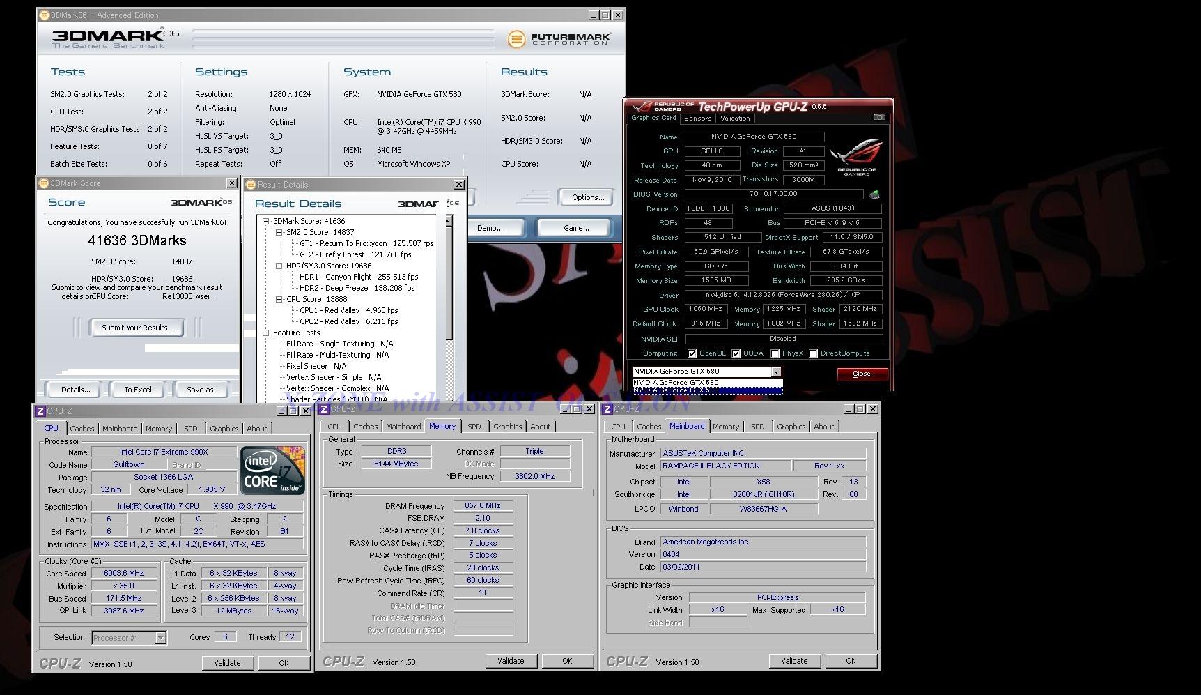The width and height of the screenshot is (1201, 695).
Task: Click the Save as button
Action: (203, 390)
